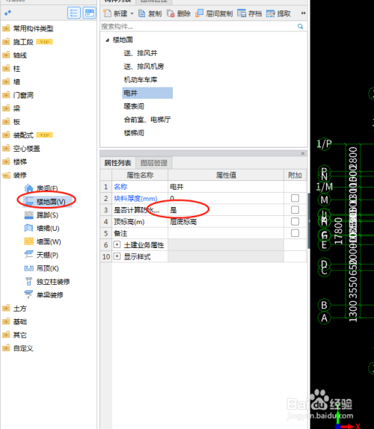Image resolution: width=374 pixels, height=429 pixels.
Task: Open the 土方 folder
Action: pos(15,309)
